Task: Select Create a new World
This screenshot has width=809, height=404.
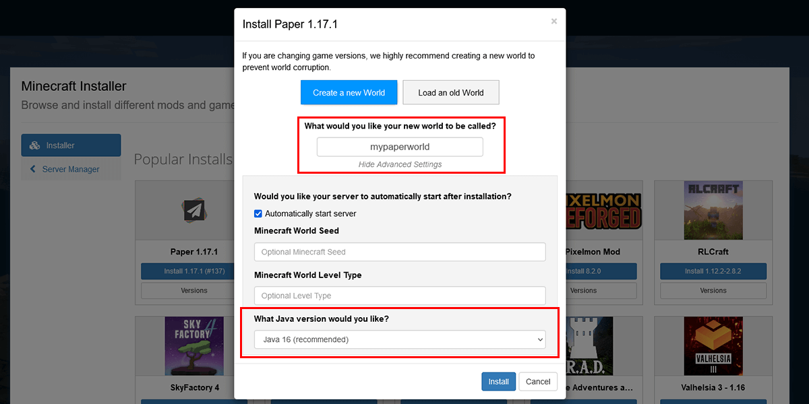Action: pos(349,92)
